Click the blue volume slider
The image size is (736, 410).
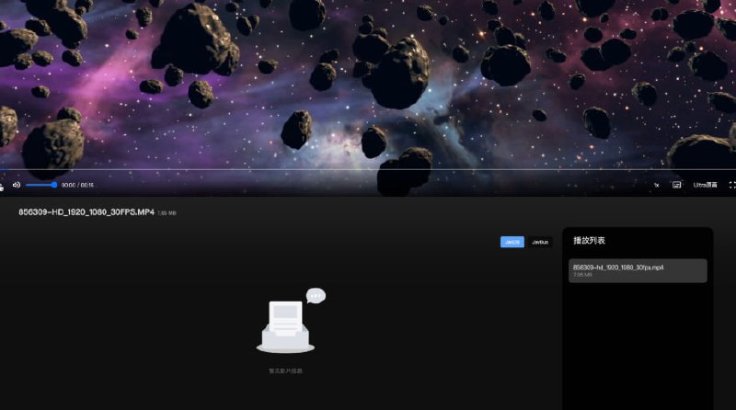pos(40,185)
